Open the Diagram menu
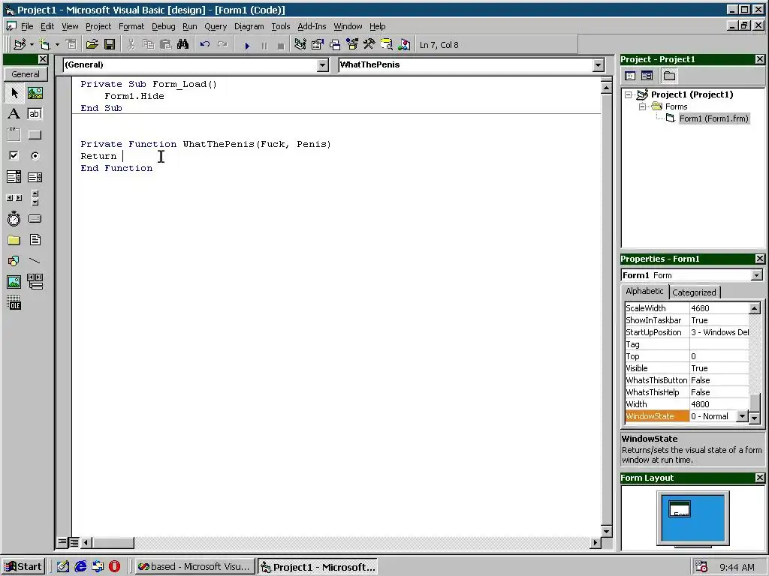This screenshot has height=576, width=769. click(249, 26)
